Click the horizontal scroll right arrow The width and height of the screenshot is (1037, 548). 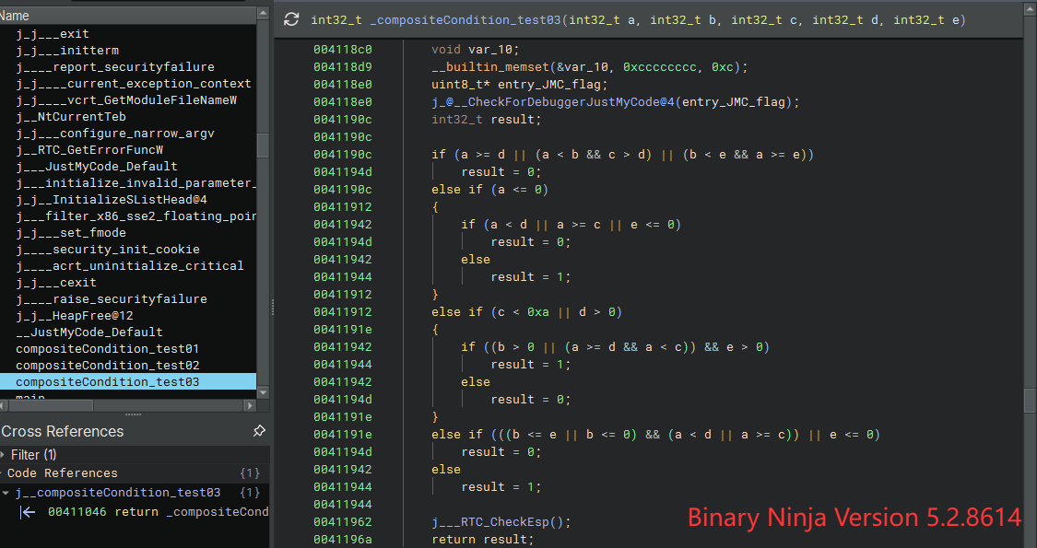click(x=249, y=405)
